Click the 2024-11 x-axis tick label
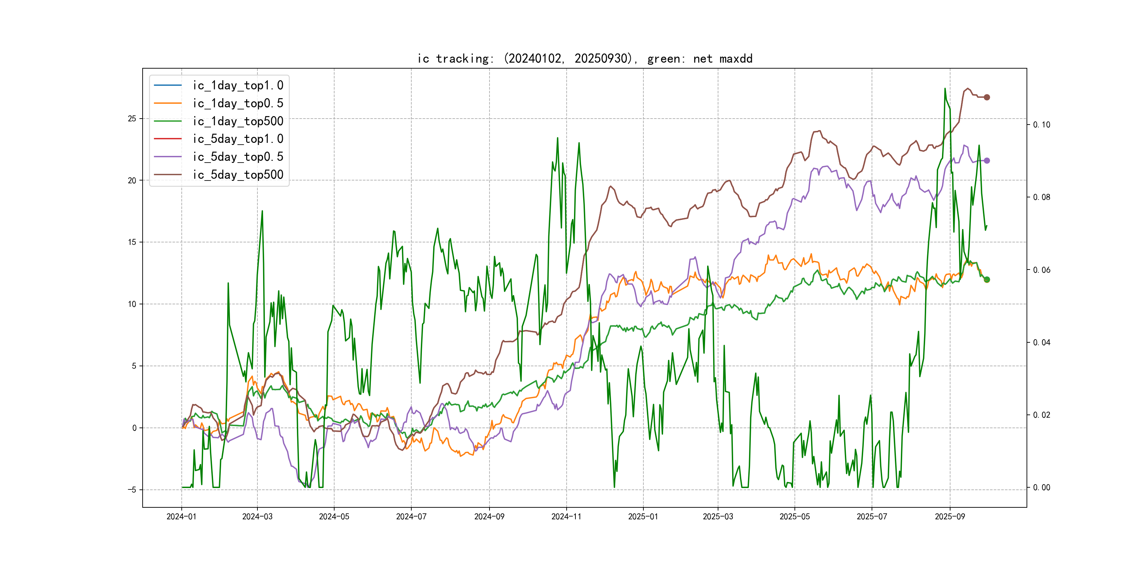This screenshot has width=1141, height=570. pyautogui.click(x=566, y=517)
